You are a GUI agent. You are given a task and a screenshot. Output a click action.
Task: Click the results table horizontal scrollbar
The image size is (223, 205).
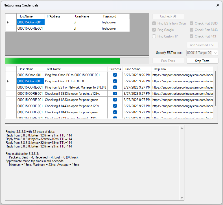coord(87,121)
